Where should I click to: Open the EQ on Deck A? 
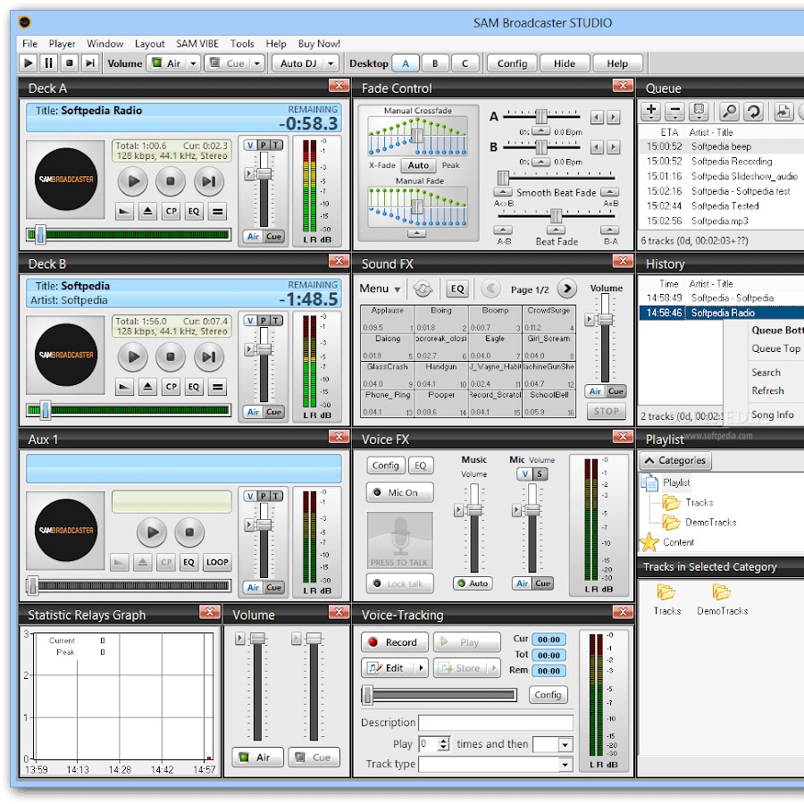click(x=194, y=212)
